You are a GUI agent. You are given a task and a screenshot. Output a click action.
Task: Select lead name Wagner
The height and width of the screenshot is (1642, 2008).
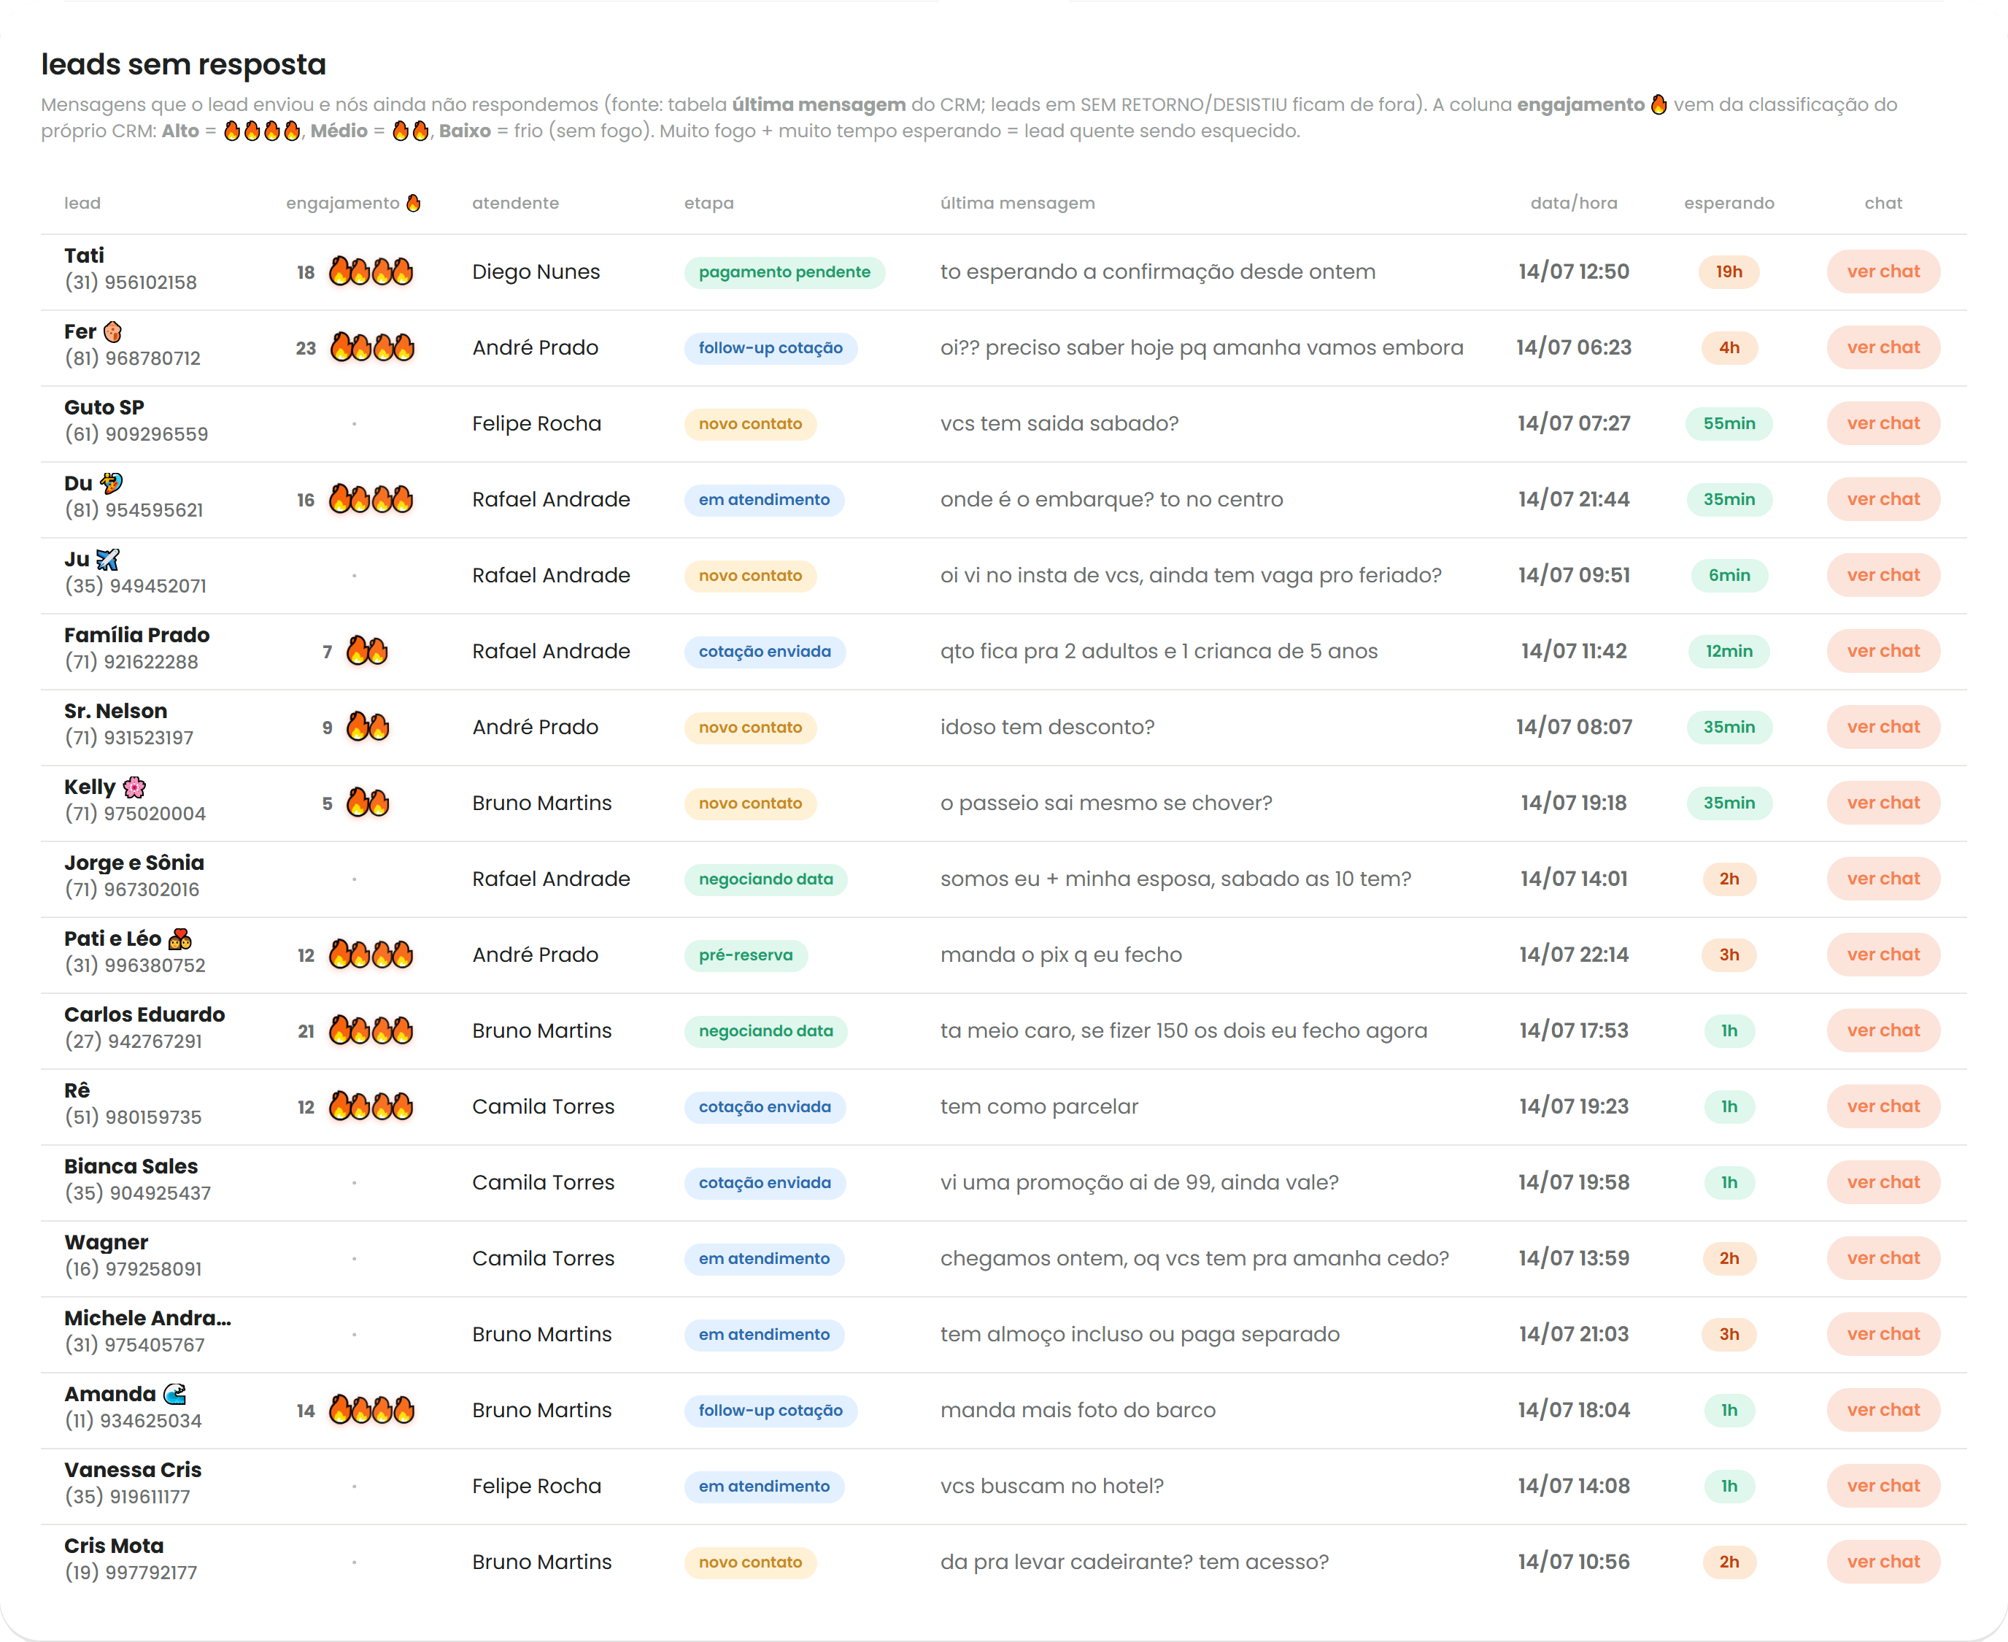pos(106,1243)
